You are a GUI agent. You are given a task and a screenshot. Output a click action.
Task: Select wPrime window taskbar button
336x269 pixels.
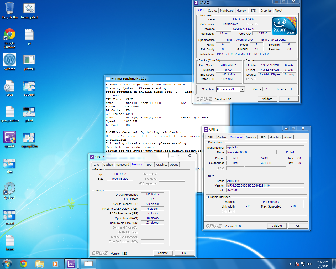click(x=88, y=264)
